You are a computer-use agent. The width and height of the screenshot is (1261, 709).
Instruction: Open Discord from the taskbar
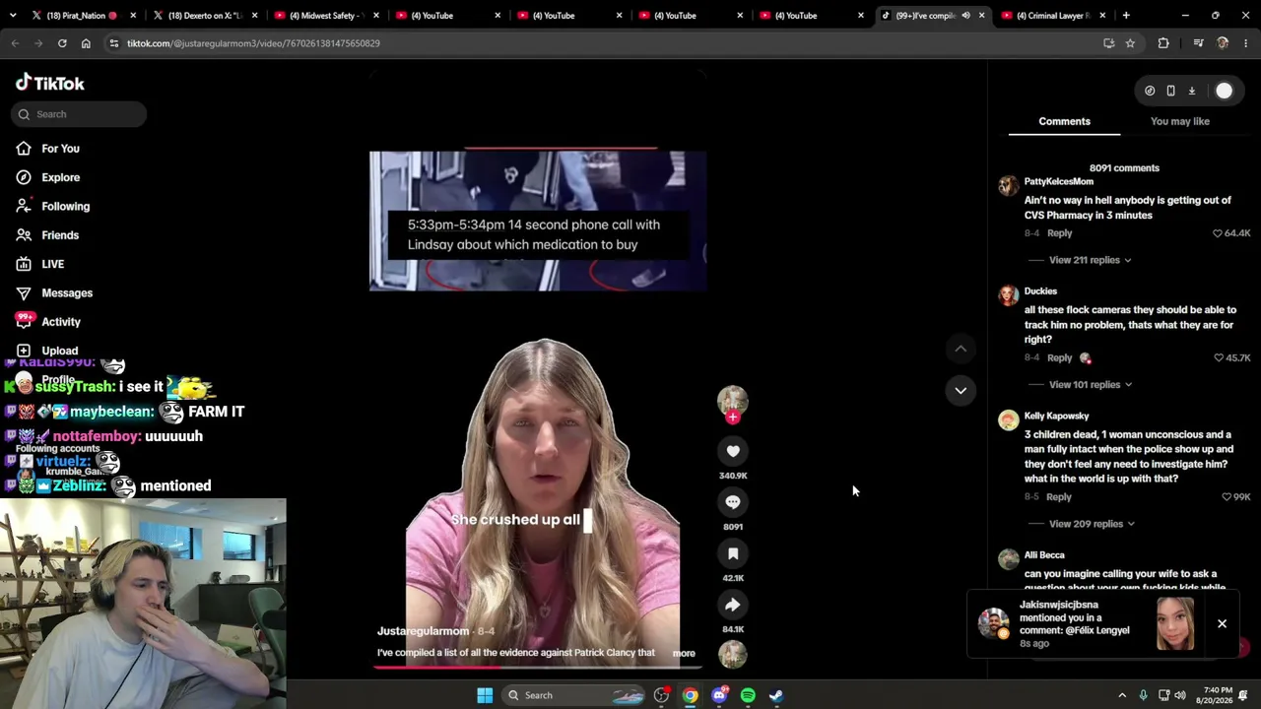719,695
